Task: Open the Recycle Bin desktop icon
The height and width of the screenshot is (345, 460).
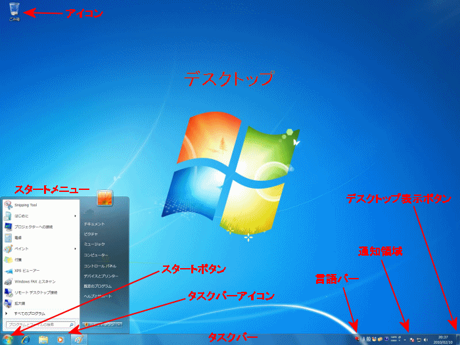Action: 14,12
